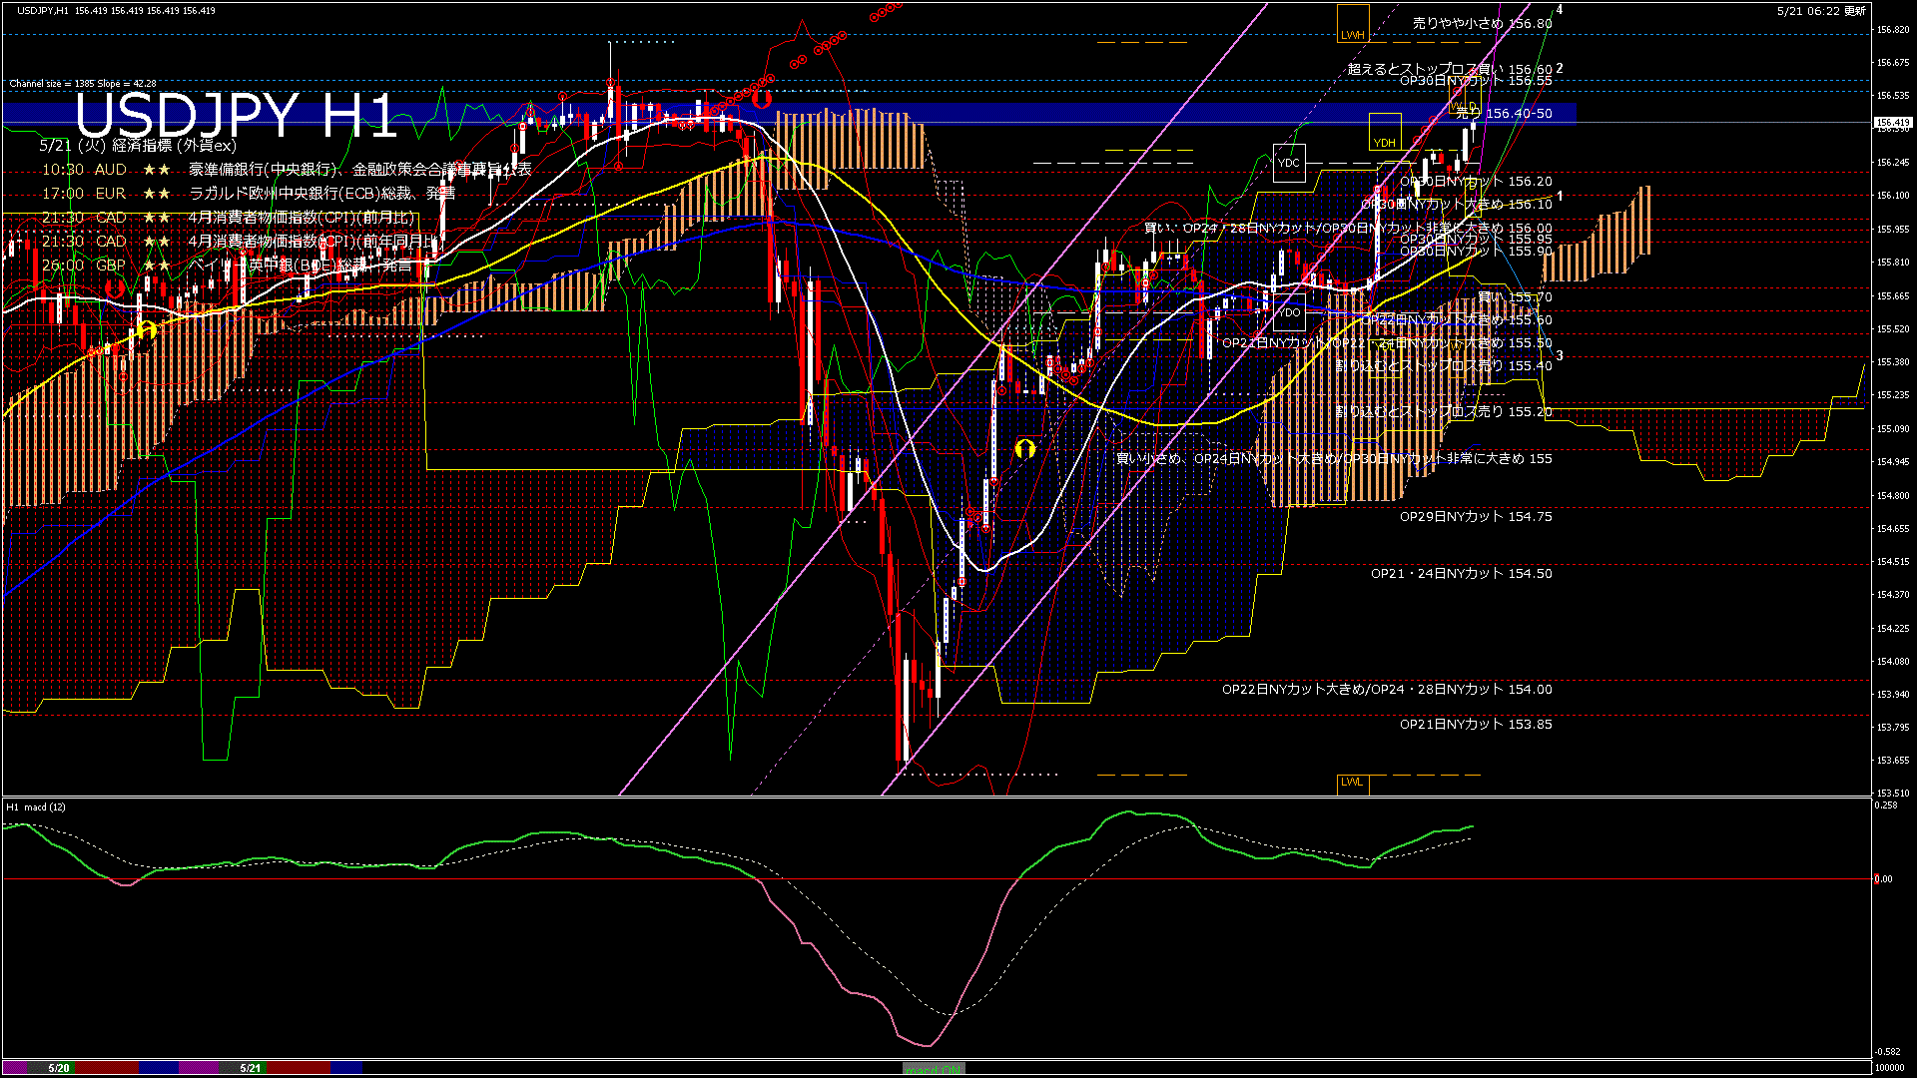Toggle the macd ON button
Screen dimensions: 1917x1078
click(x=934, y=1069)
